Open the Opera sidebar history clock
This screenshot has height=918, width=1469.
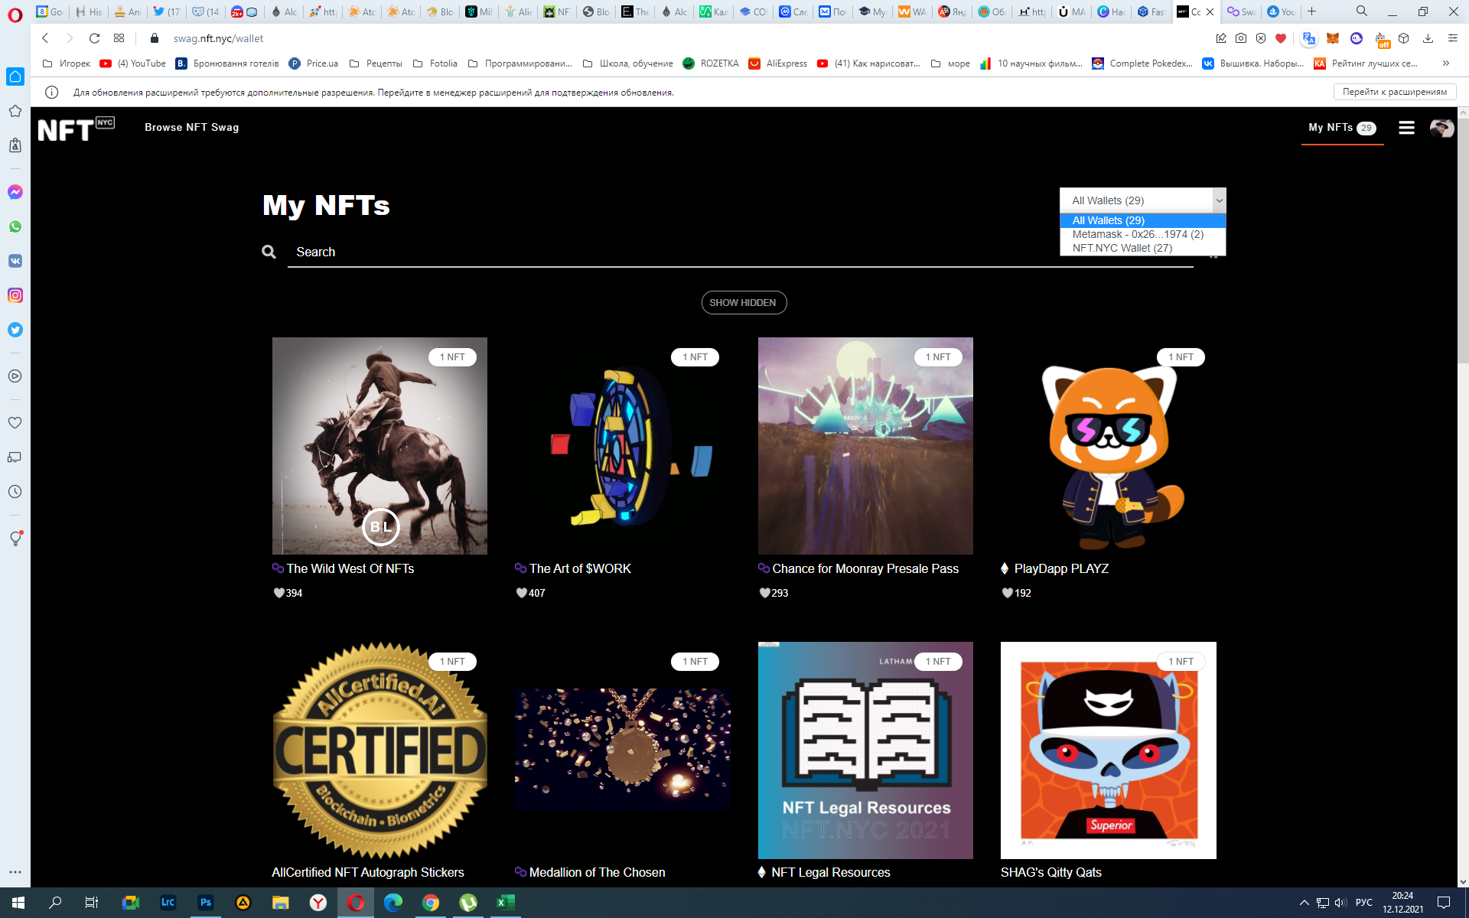click(15, 491)
